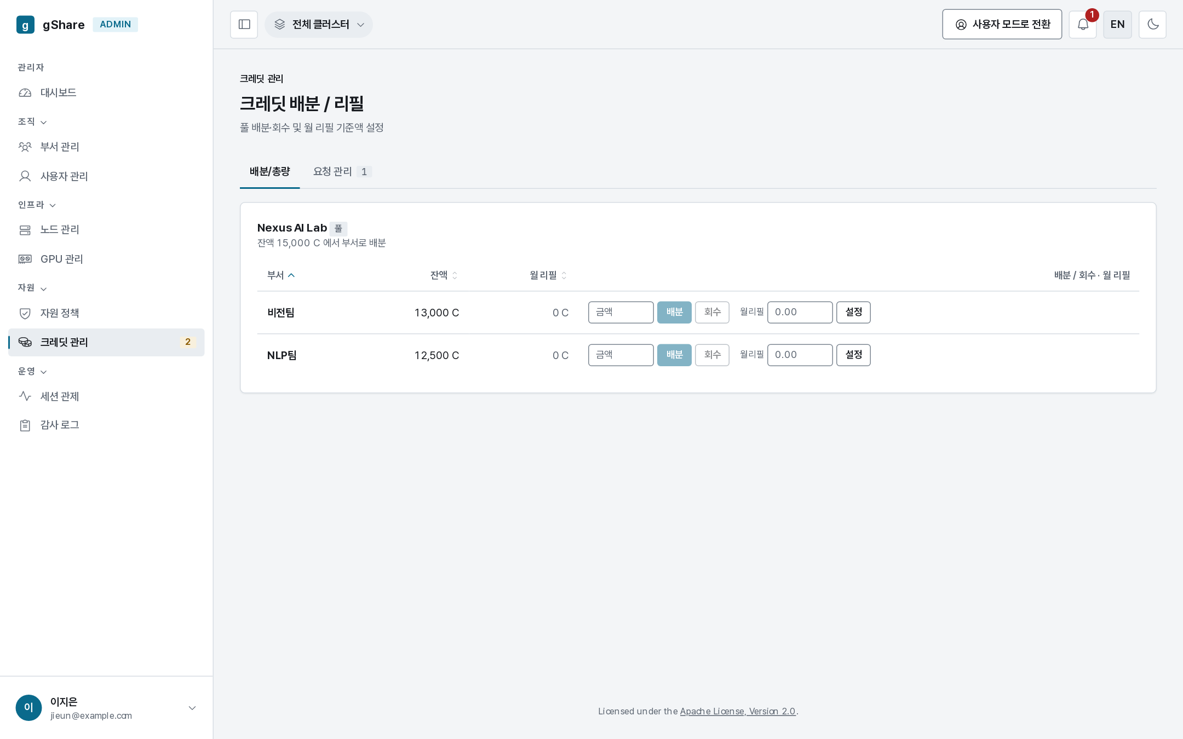The height and width of the screenshot is (739, 1183).
Task: Click 배분 button for NLP팀
Action: (x=674, y=355)
